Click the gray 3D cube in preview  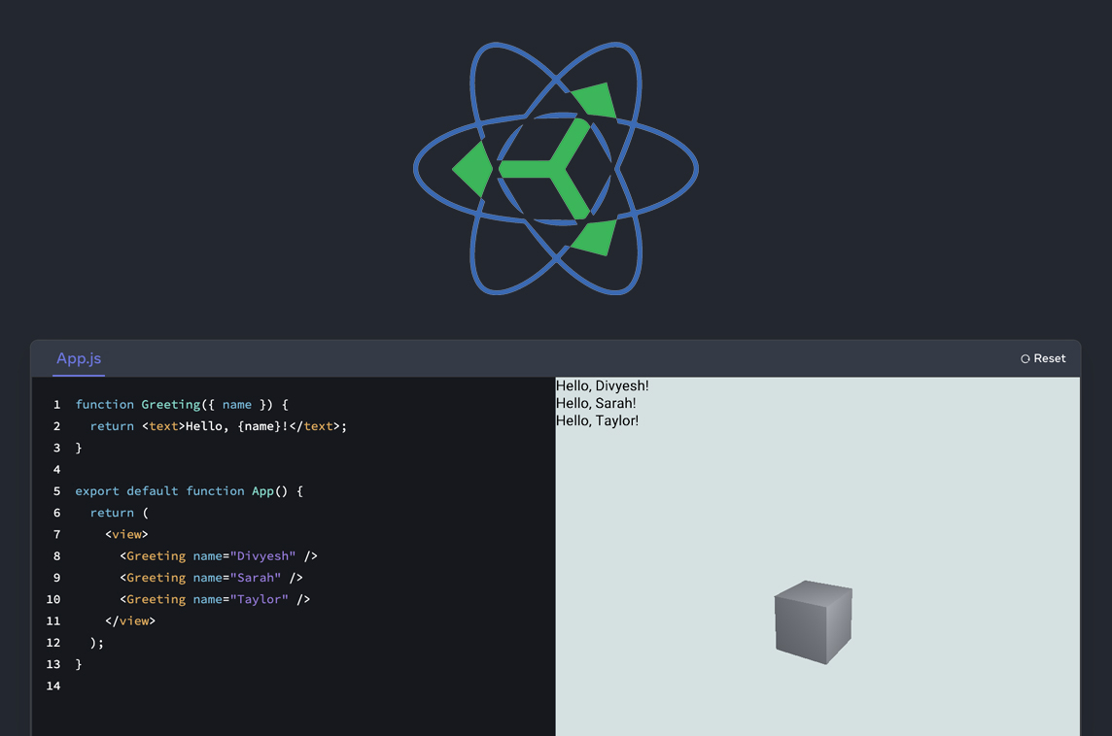coord(814,622)
